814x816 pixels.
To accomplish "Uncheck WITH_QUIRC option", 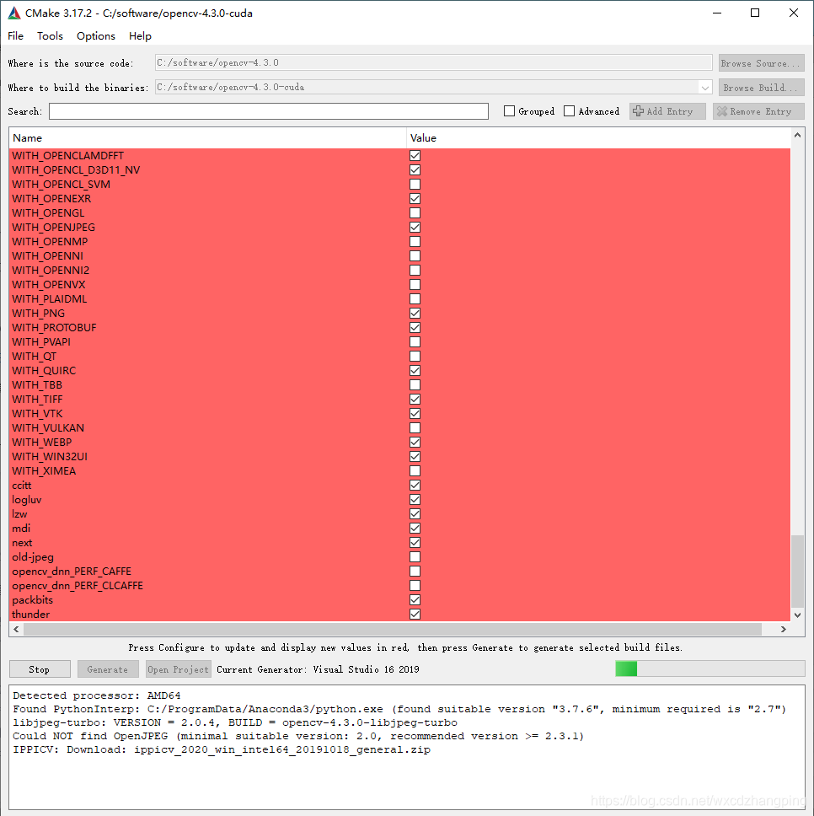I will point(415,370).
